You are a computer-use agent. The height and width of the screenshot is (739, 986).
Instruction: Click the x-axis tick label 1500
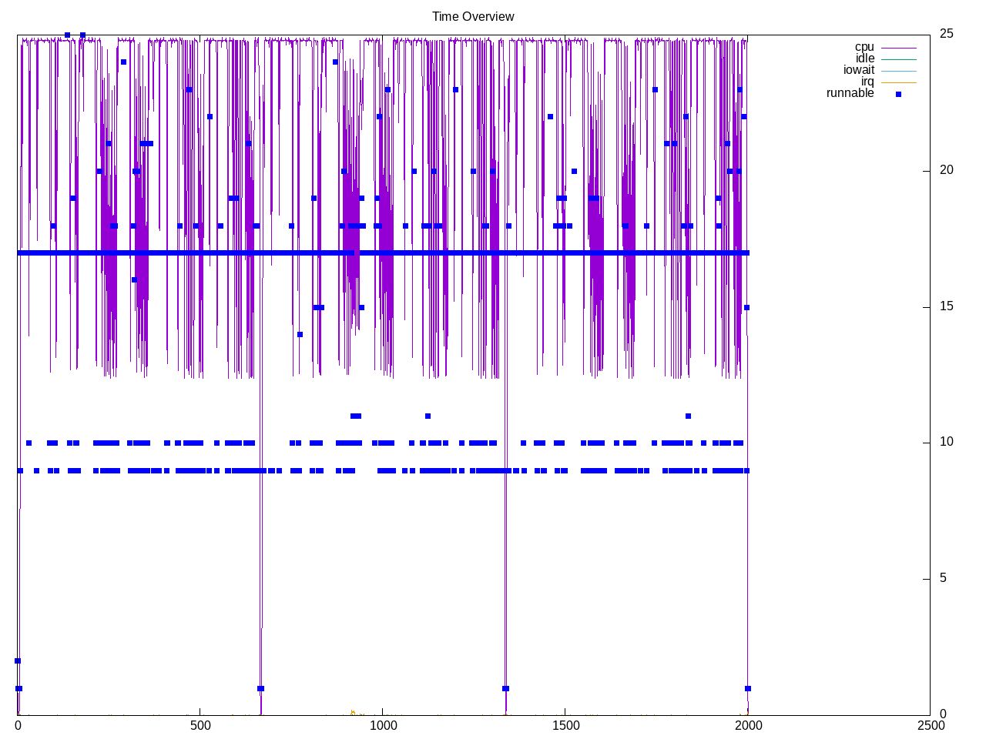click(x=565, y=725)
